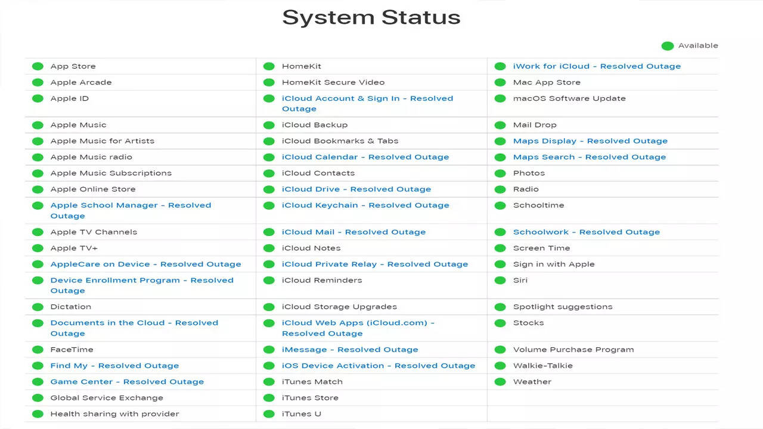The image size is (763, 429).
Task: Click the Apple Music Subscriptions entry
Action: tap(111, 173)
